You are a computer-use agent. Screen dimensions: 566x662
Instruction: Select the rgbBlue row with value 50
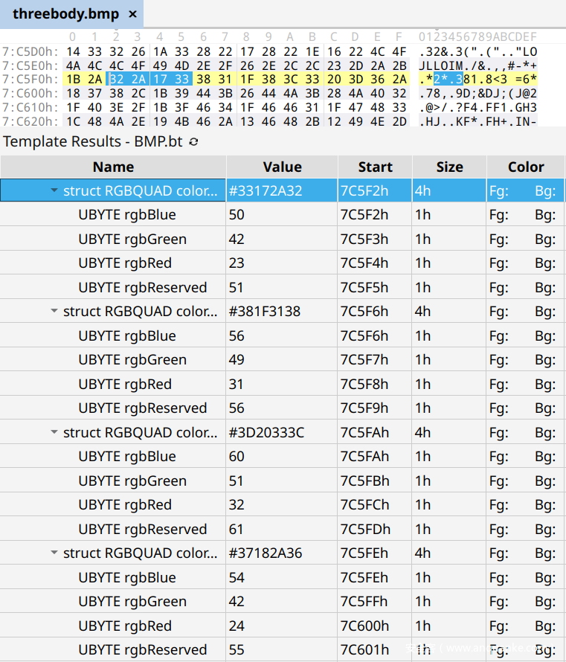click(127, 215)
